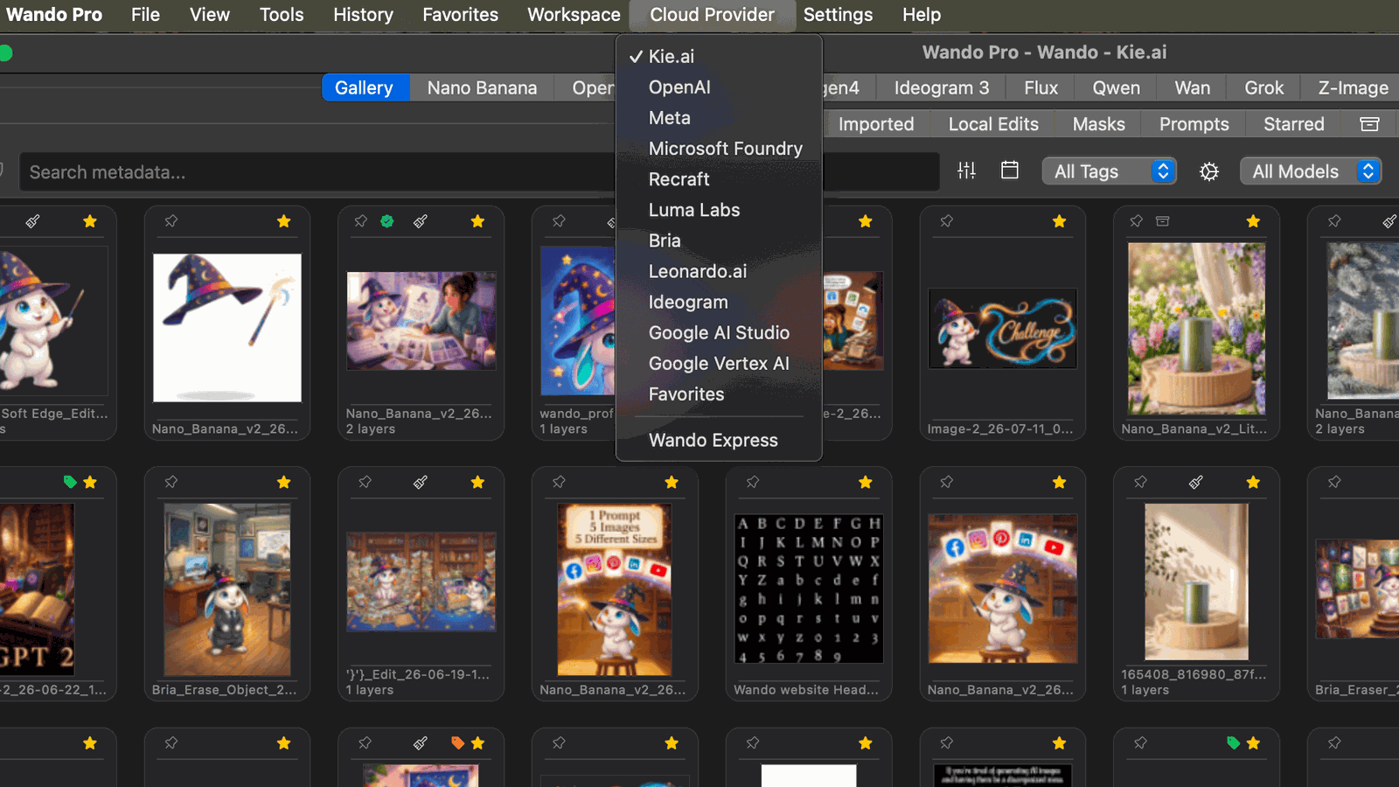This screenshot has height=787, width=1399.
Task: Pin the Wando website Head image card
Action: pos(753,482)
